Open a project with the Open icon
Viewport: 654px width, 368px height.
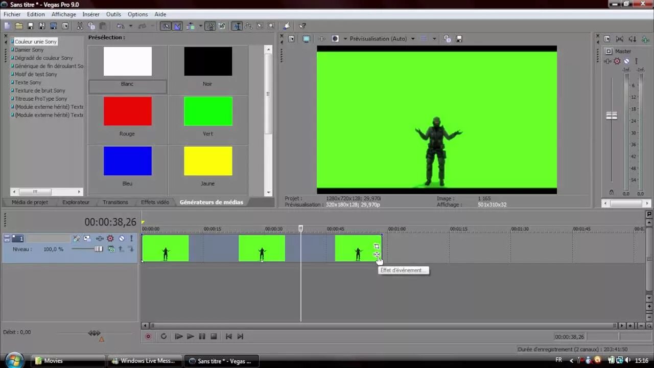coord(19,26)
